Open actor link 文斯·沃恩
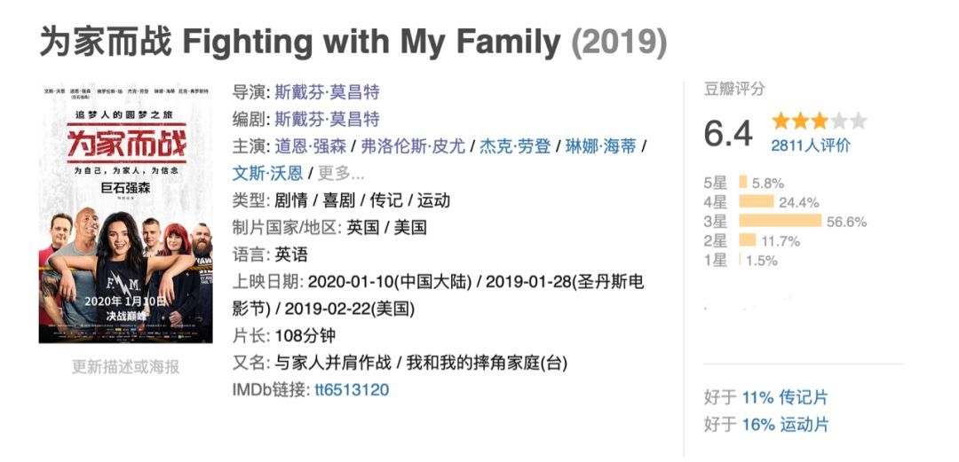The width and height of the screenshot is (959, 462). coord(267,173)
